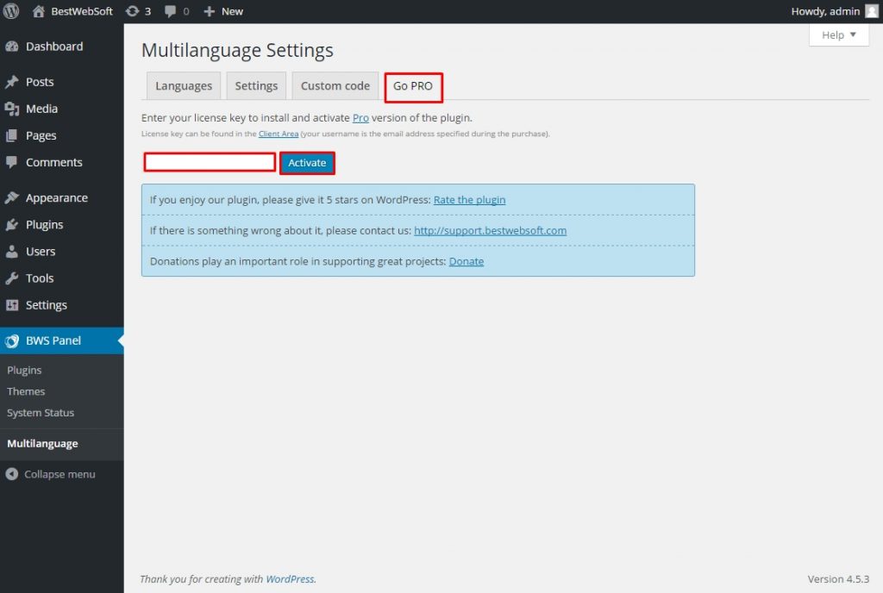Select the Media library icon
The image size is (883, 593).
pyautogui.click(x=12, y=109)
